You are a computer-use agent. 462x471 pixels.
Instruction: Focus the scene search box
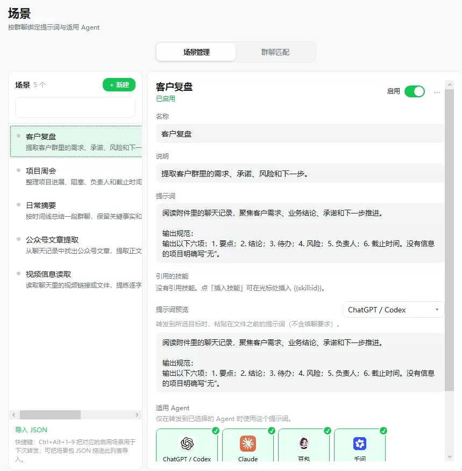coord(75,107)
